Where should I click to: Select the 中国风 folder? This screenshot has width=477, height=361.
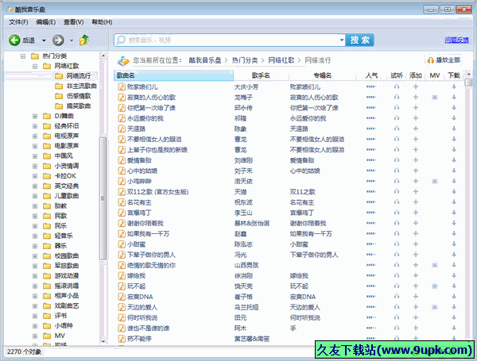click(64, 156)
